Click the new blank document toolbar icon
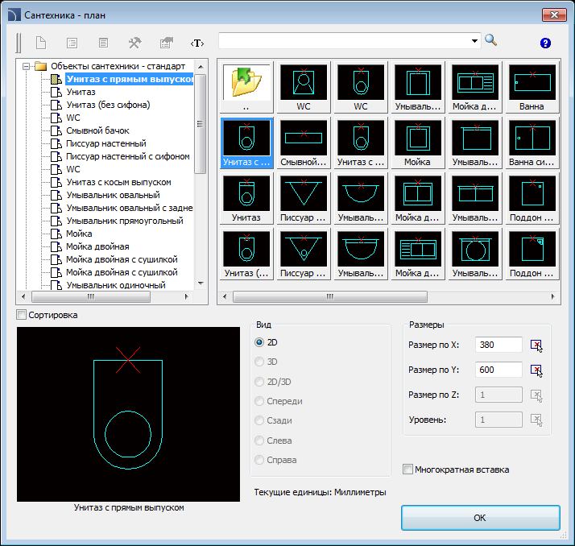 point(41,43)
